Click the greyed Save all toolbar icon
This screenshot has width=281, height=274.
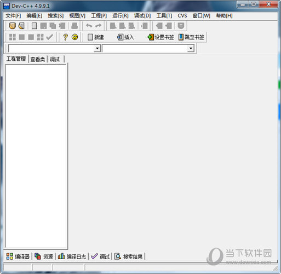[53, 26]
